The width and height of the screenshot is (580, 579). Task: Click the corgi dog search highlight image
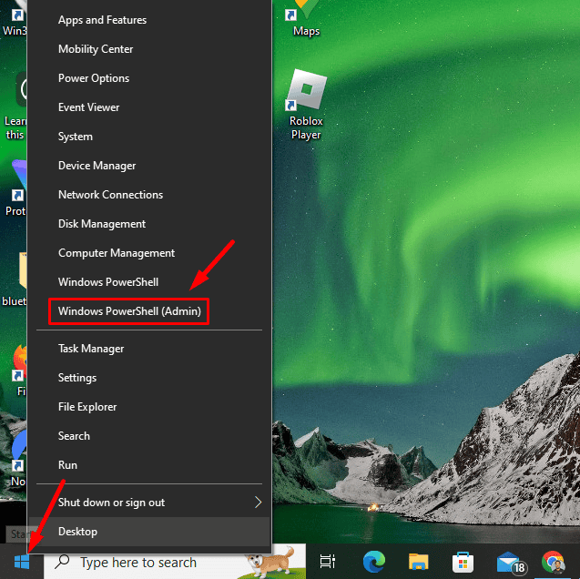[271, 563]
